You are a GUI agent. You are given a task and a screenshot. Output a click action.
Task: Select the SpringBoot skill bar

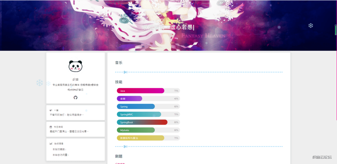pos(142,122)
